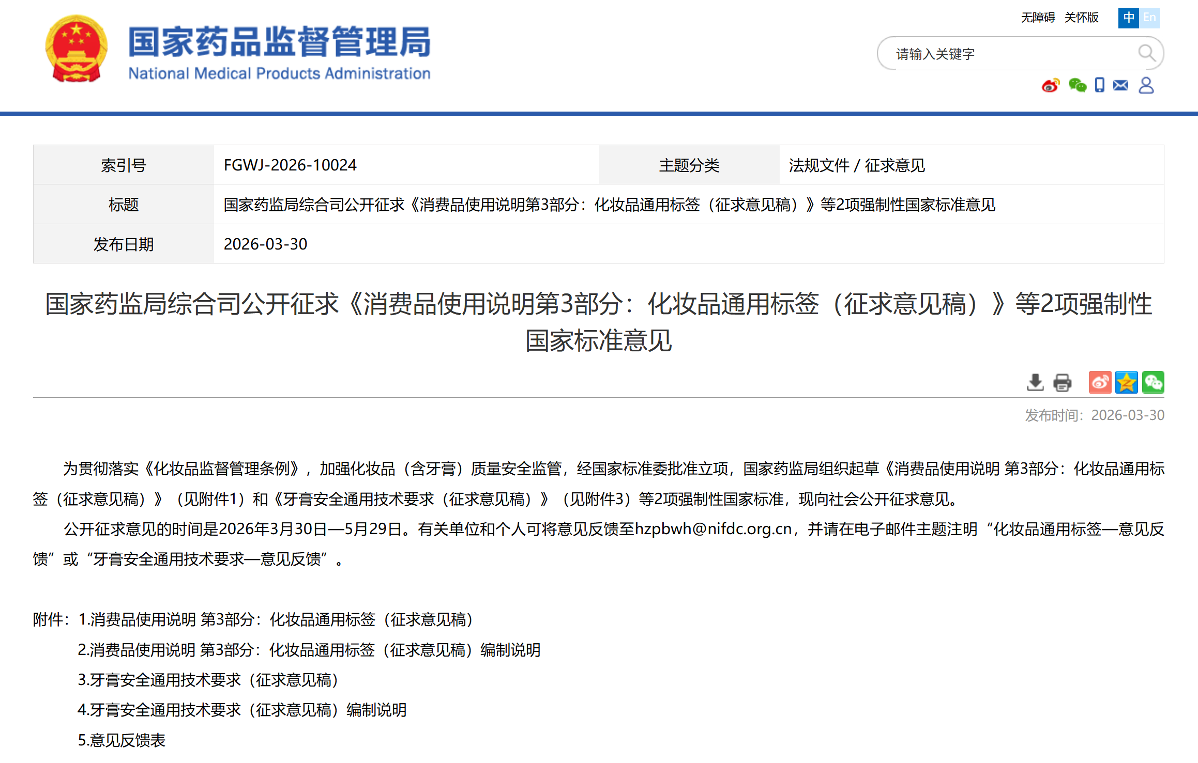Click the email envelope icon
The image size is (1198, 763).
pyautogui.click(x=1120, y=85)
